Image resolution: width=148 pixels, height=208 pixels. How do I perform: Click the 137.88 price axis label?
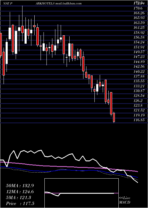139,76
